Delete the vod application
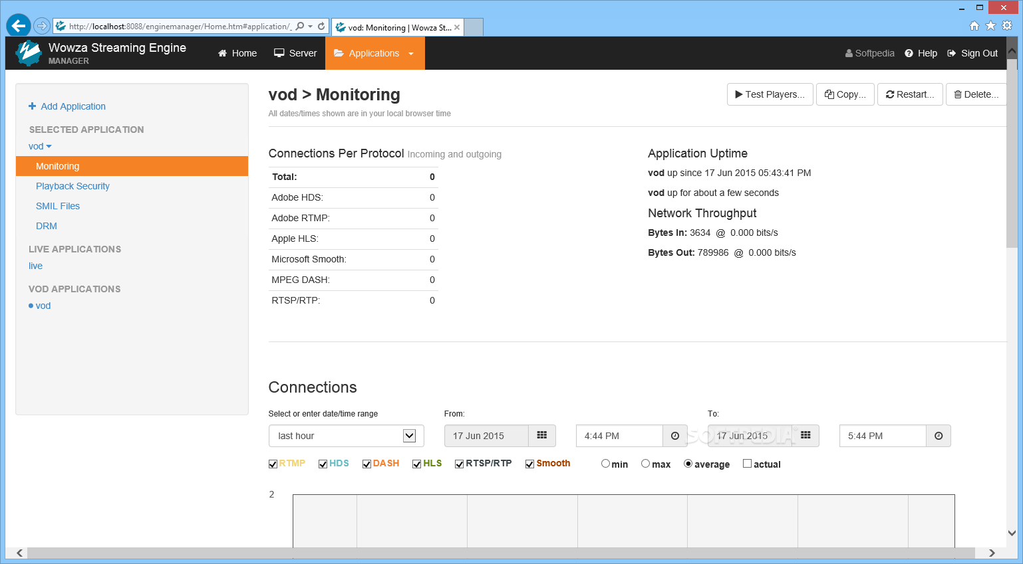 click(976, 94)
